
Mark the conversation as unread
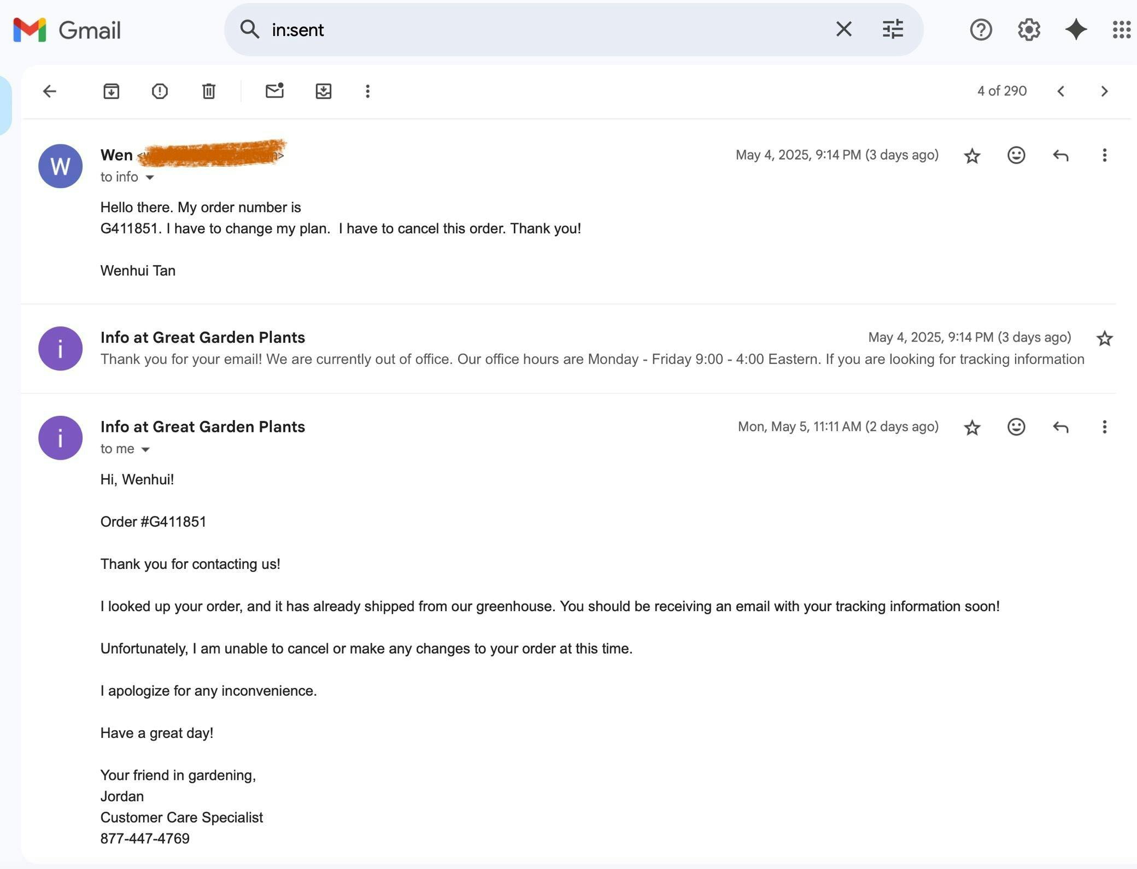tap(274, 91)
